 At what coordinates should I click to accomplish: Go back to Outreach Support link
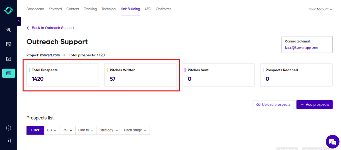pyautogui.click(x=50, y=28)
